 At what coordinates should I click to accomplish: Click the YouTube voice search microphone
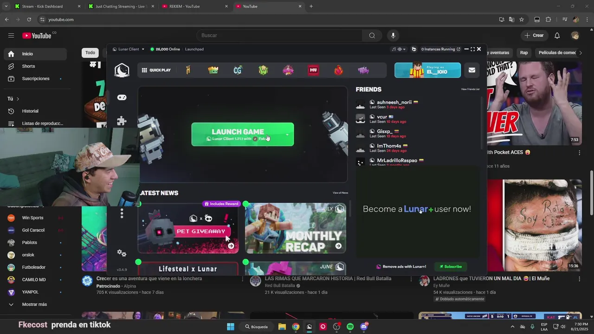point(393,35)
